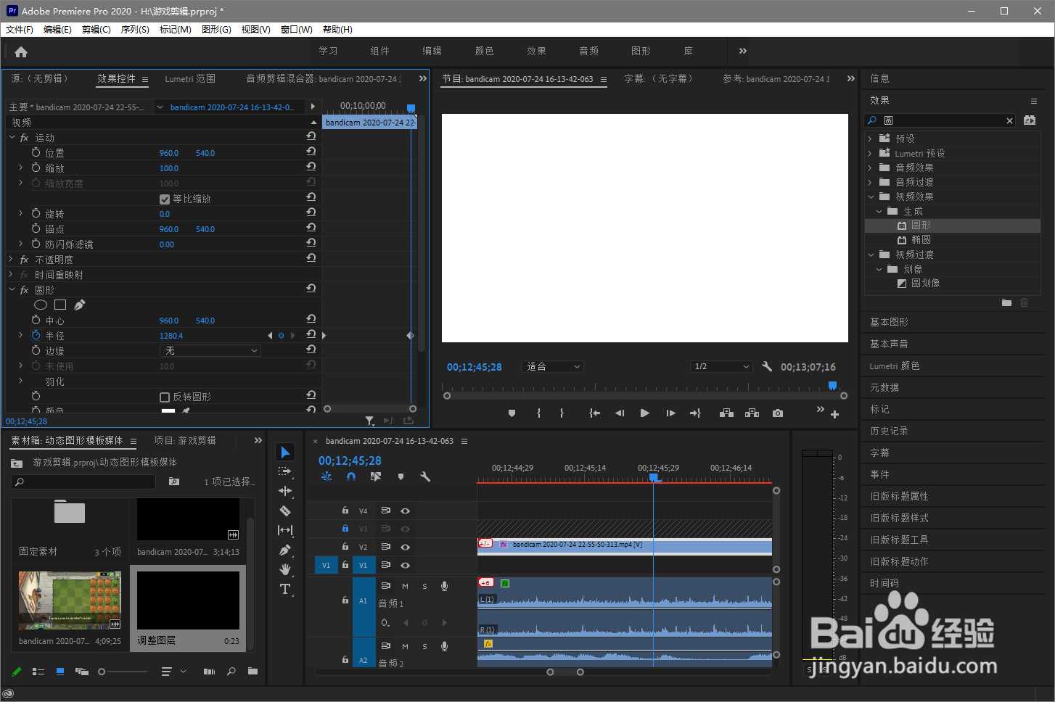This screenshot has width=1055, height=702.
Task: Toggle lock on track V3
Action: [x=345, y=529]
